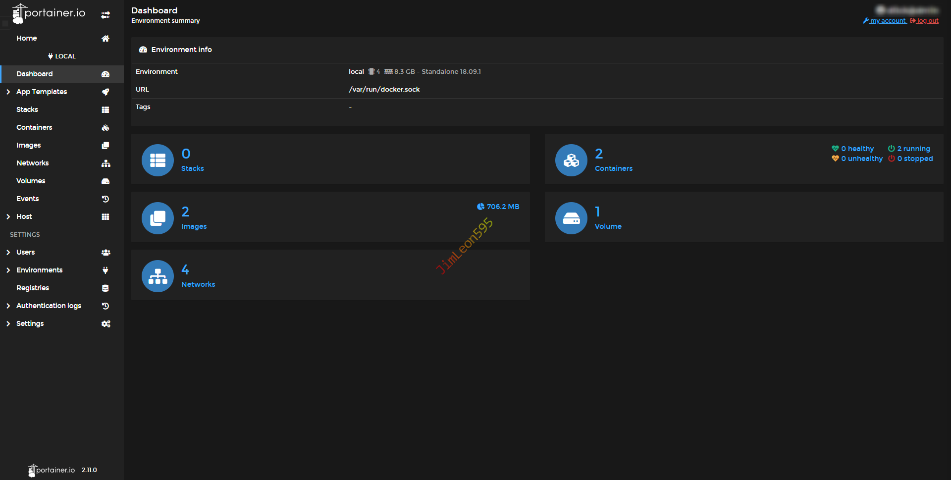Select Volumes in the sidebar

[31, 181]
